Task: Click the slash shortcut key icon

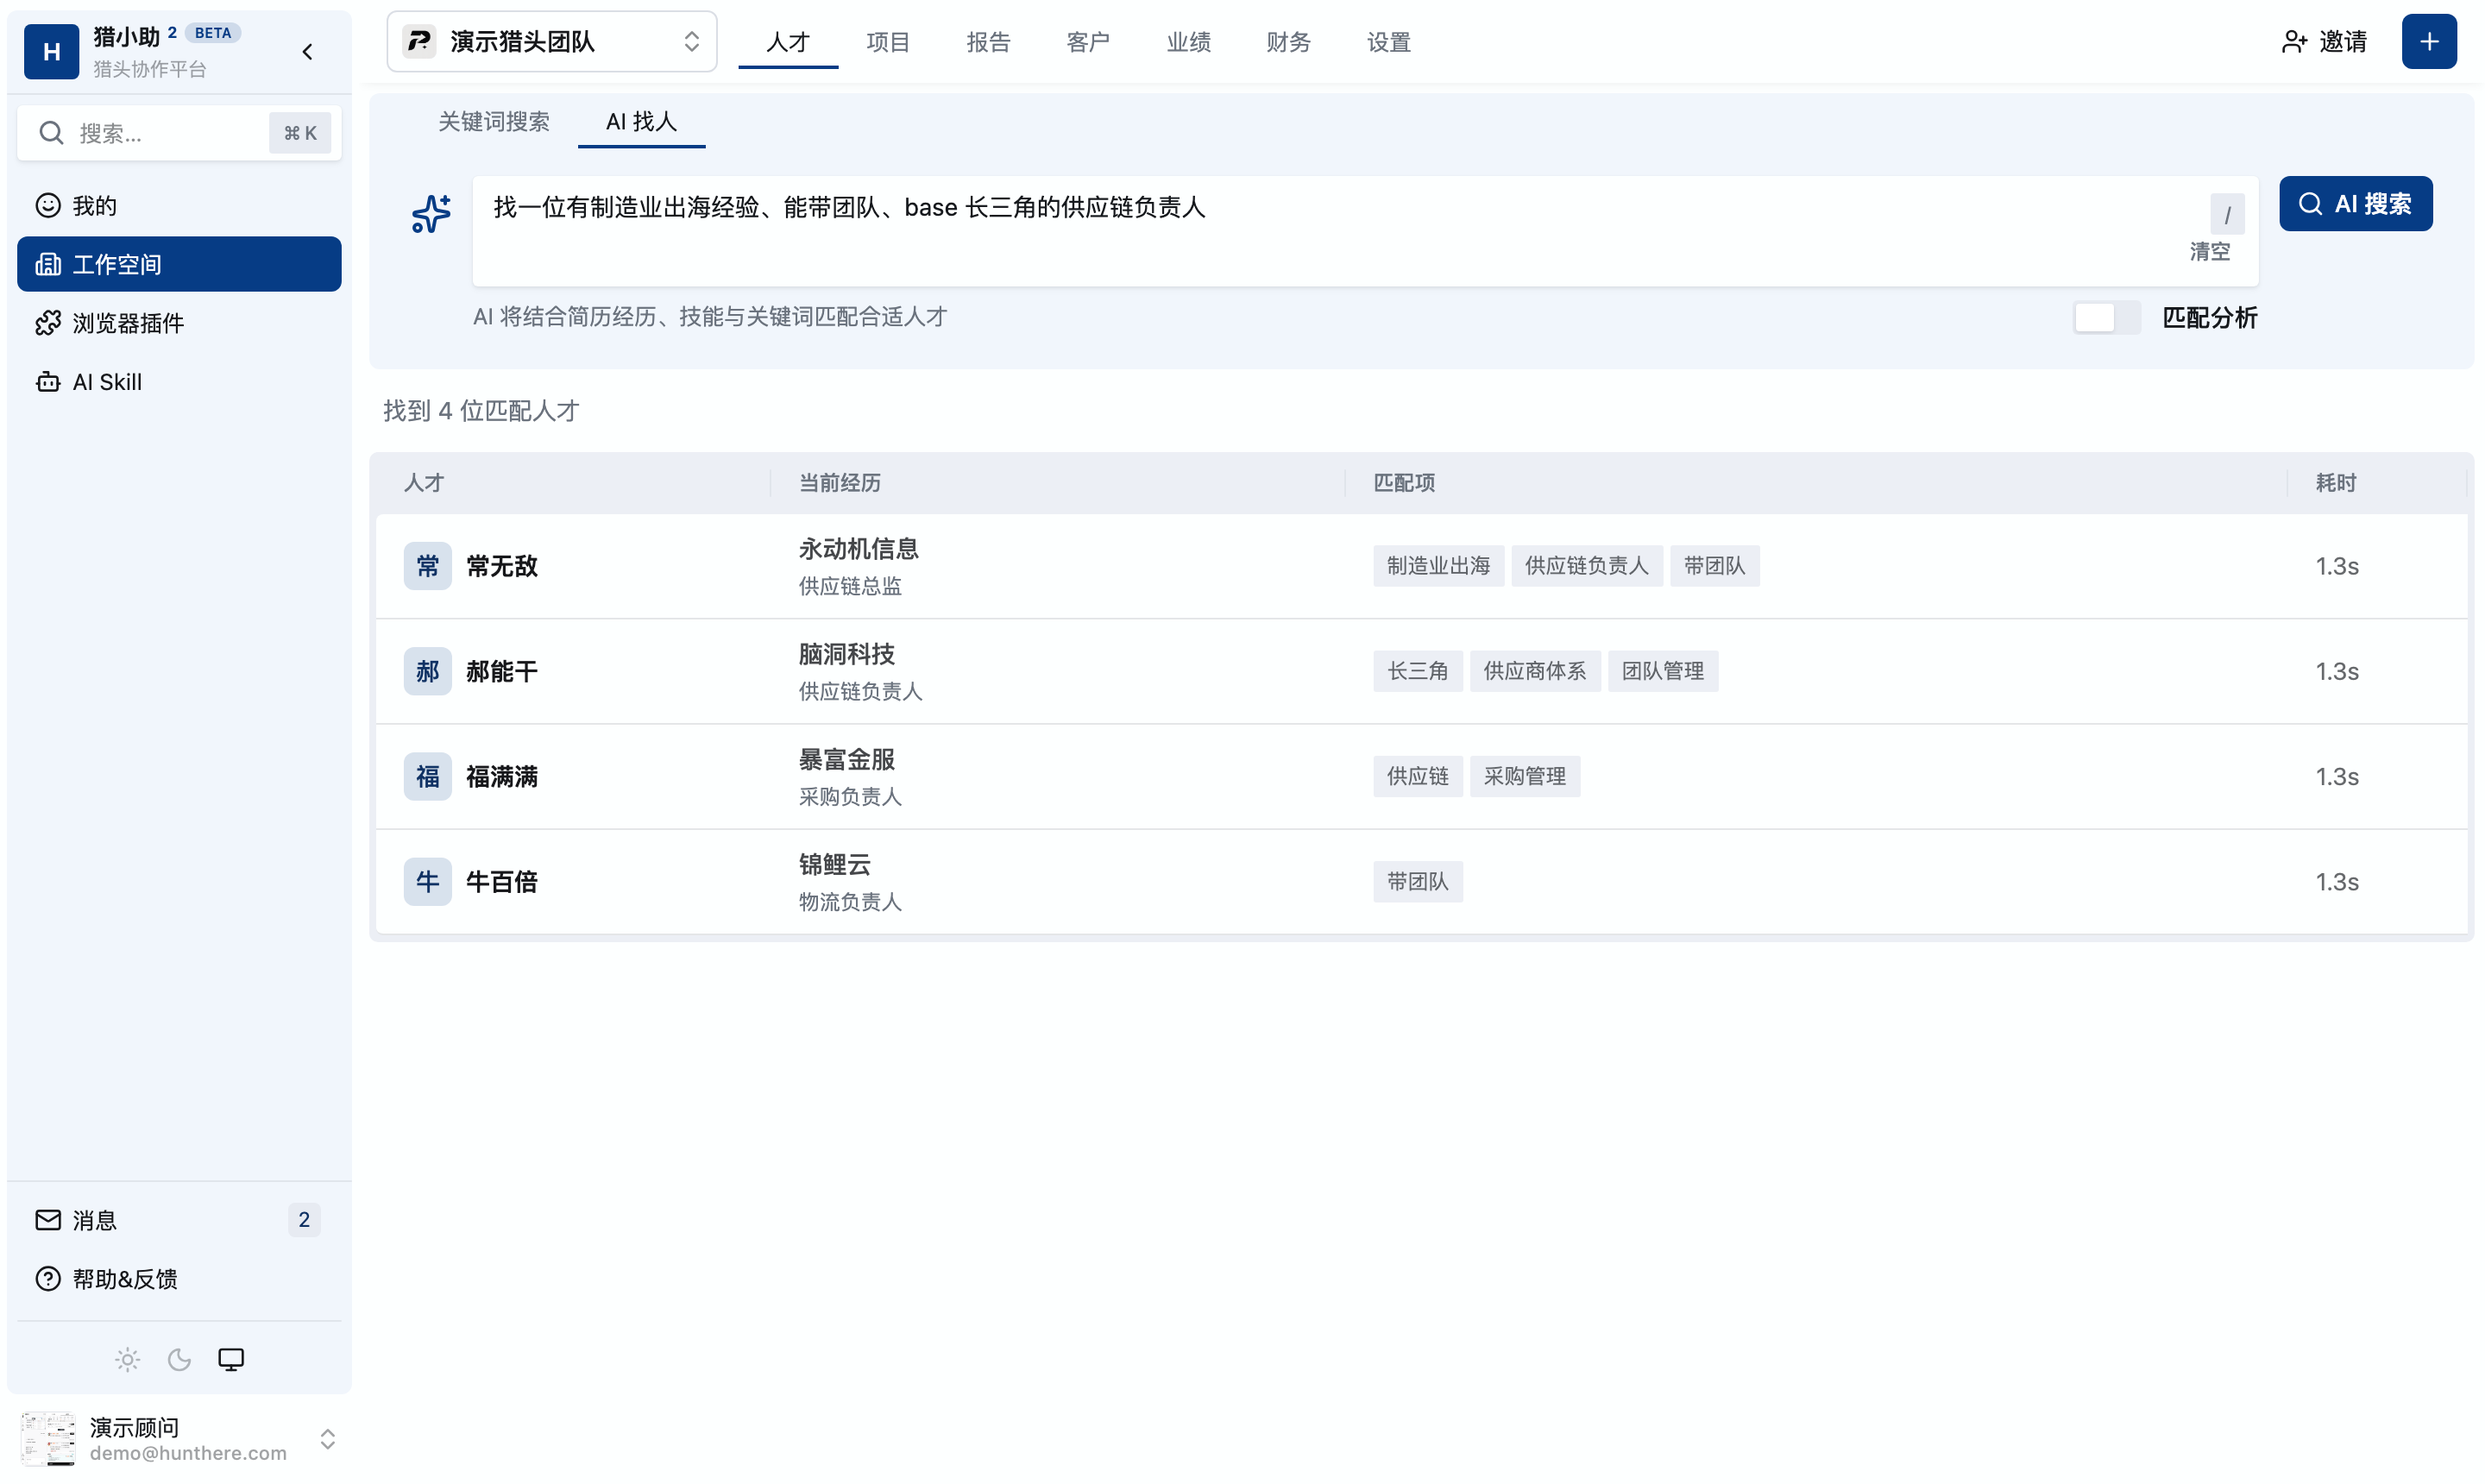Action: [2226, 214]
